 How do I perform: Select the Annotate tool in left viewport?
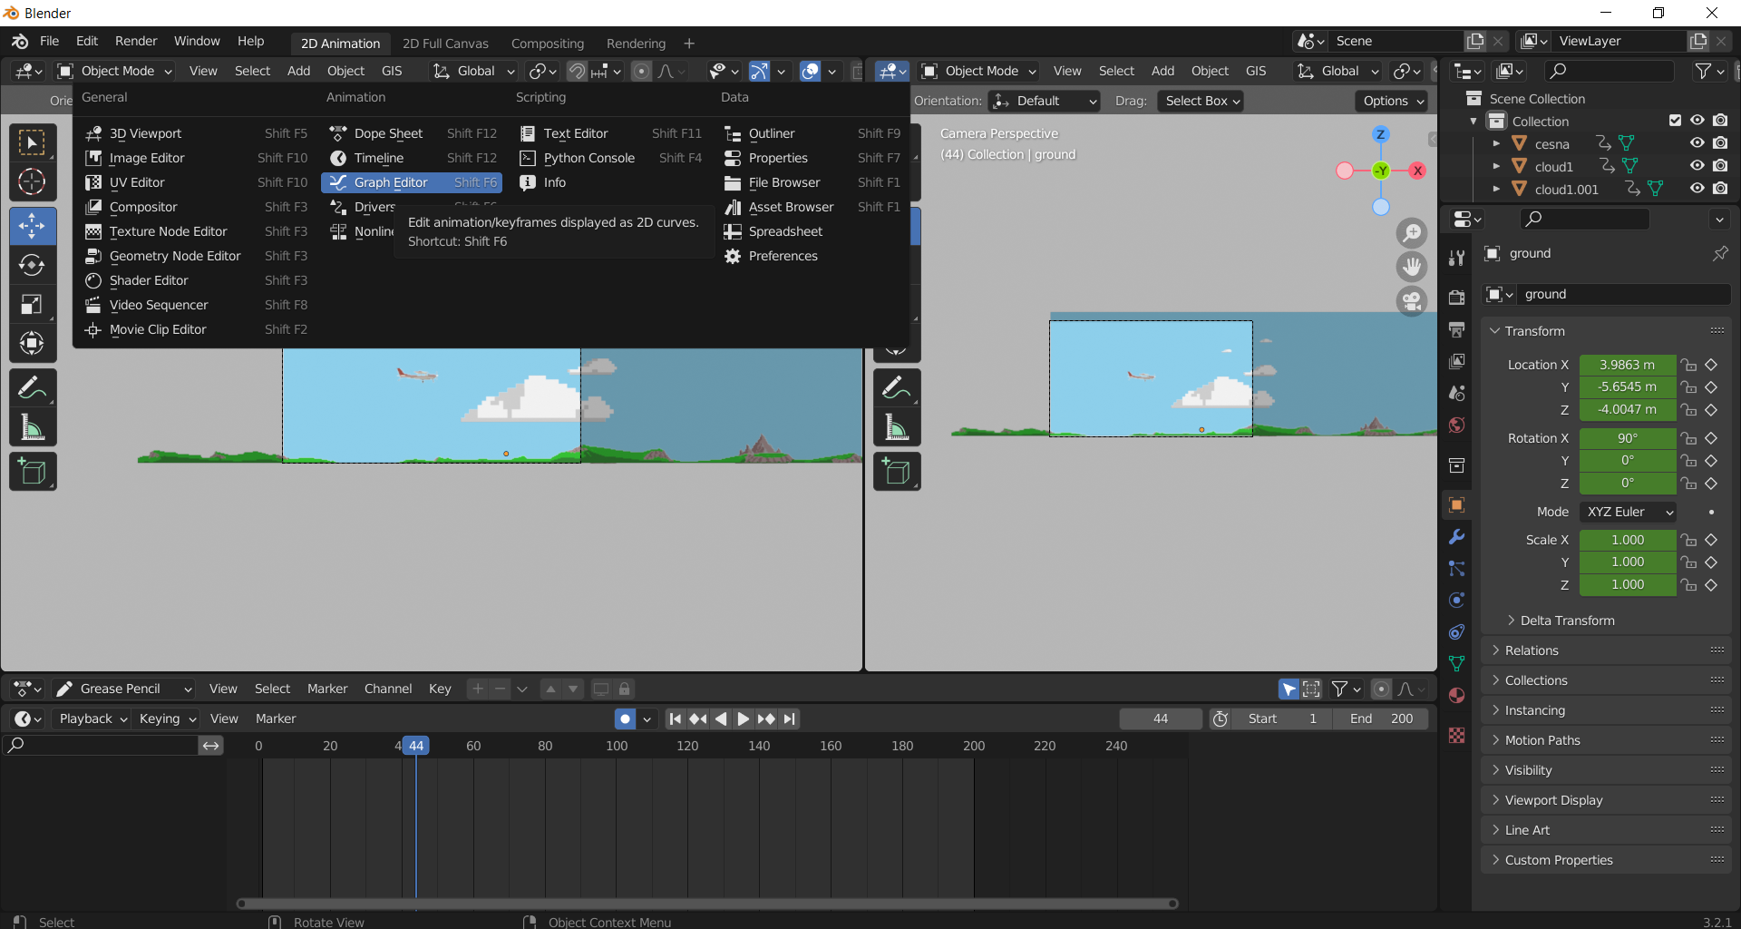33,387
